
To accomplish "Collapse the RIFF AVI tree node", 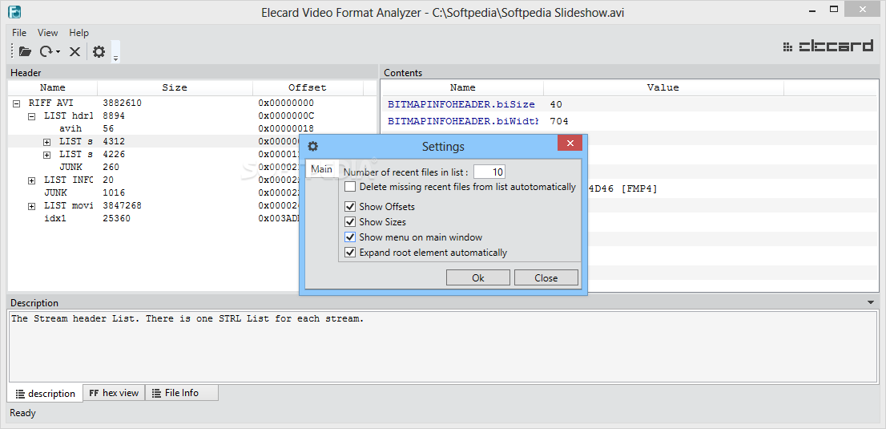I will [x=16, y=103].
